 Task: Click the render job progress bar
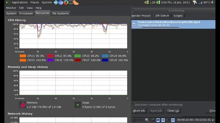click(158, 27)
